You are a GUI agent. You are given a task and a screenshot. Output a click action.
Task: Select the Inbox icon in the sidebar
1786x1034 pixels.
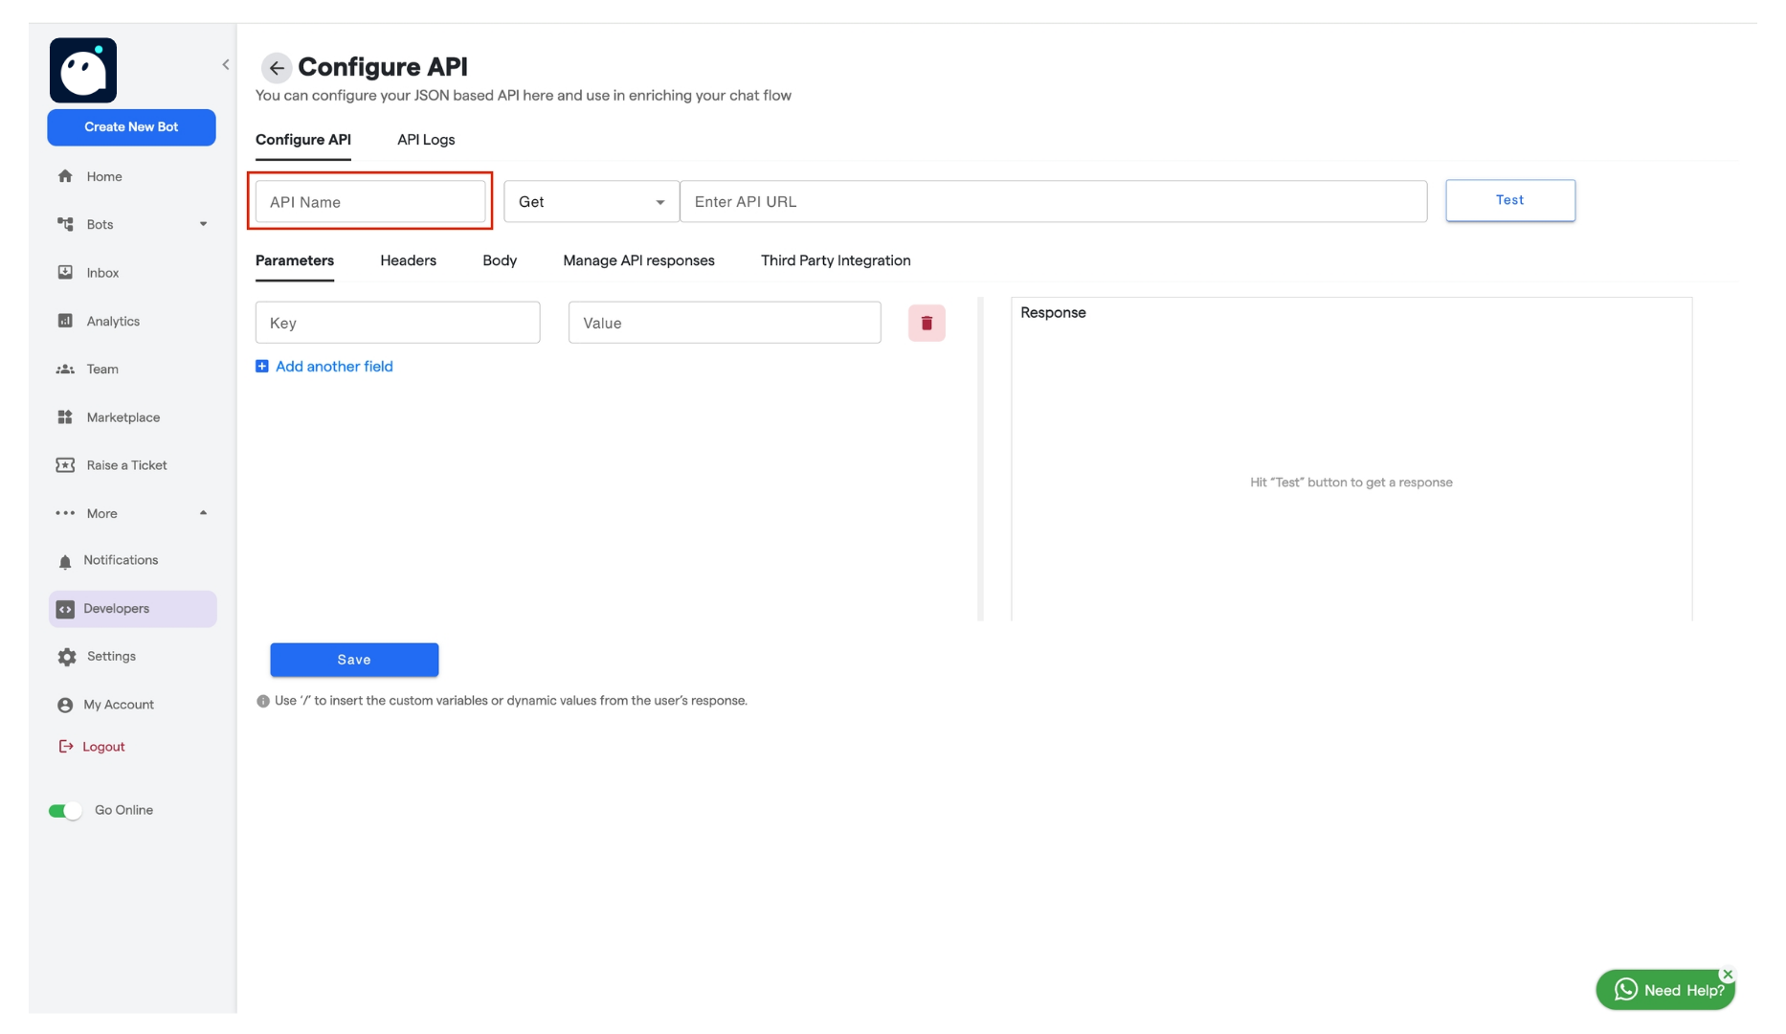coord(102,272)
